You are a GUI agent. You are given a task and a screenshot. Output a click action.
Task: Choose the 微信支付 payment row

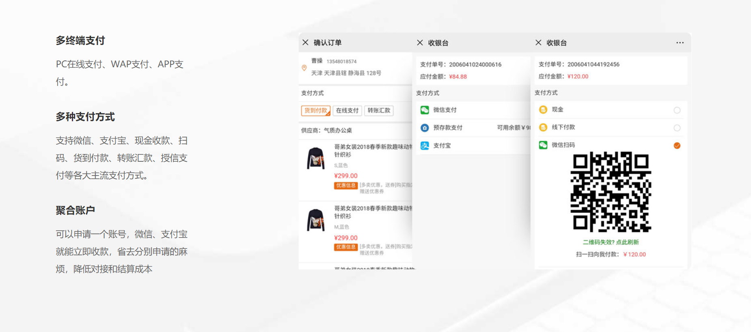coord(473,110)
